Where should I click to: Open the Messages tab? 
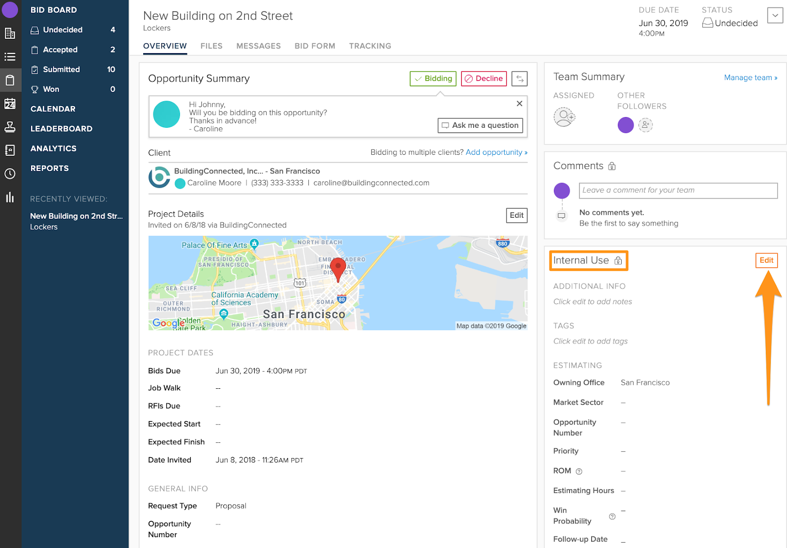[258, 46]
